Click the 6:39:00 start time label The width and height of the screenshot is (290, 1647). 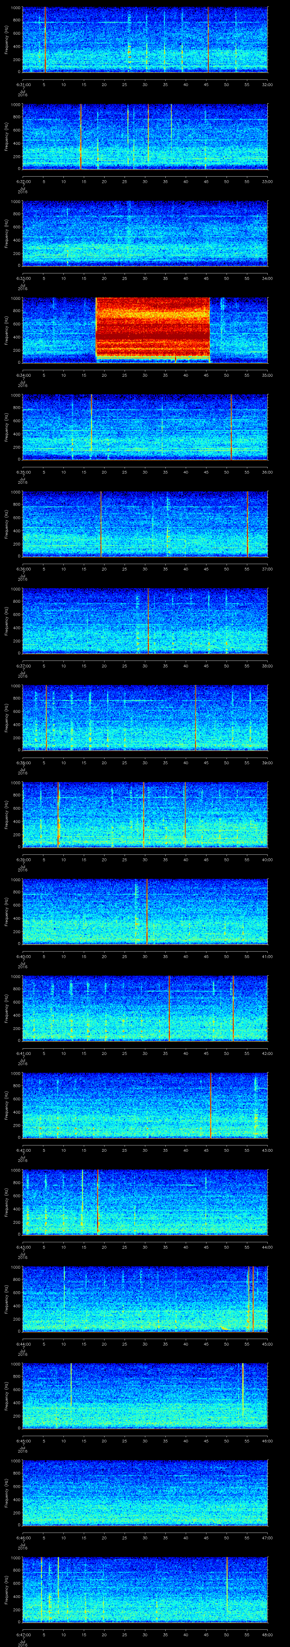coord(23,859)
